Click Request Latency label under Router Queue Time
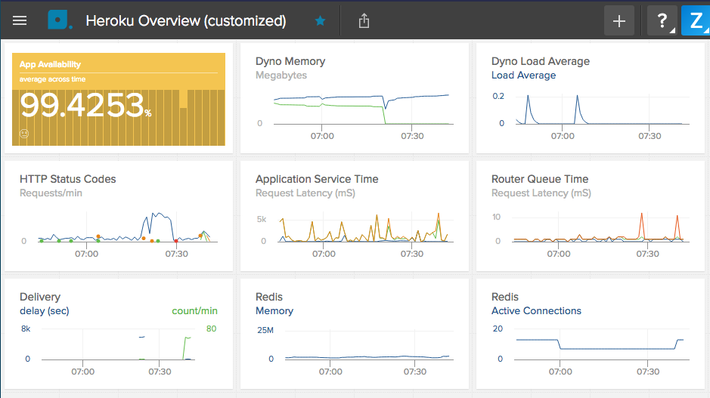Viewport: 710px width, 398px height. click(541, 193)
